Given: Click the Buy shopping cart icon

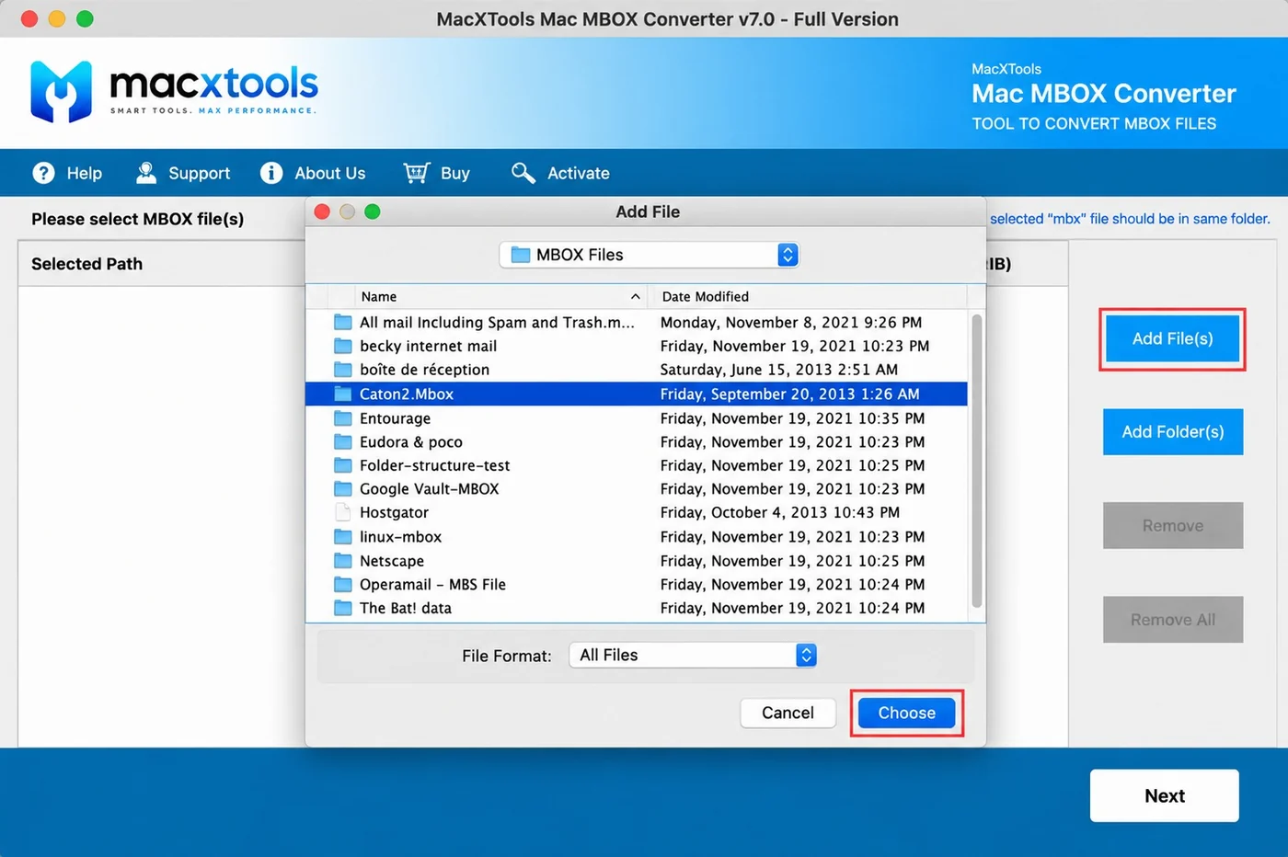Looking at the screenshot, I should (x=417, y=173).
